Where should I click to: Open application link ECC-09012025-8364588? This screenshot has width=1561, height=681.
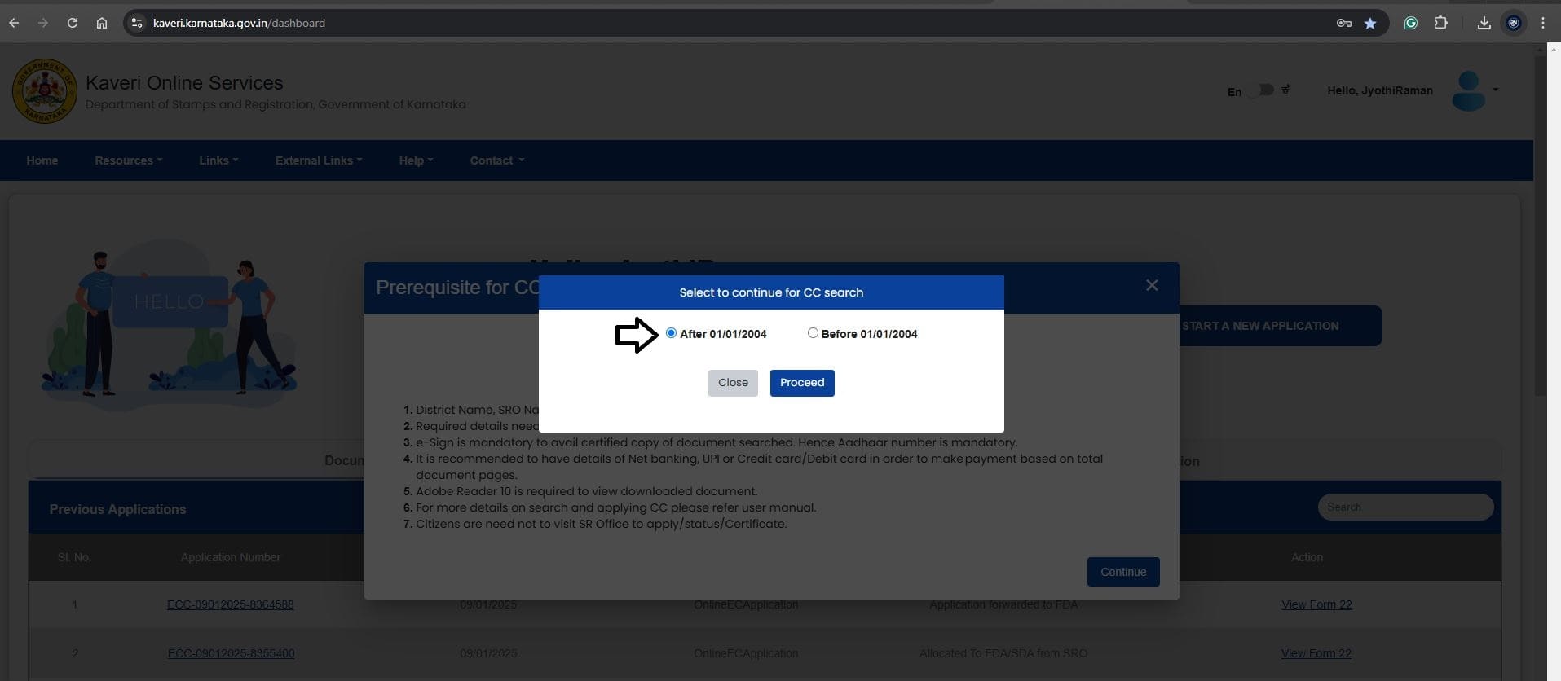[230, 604]
